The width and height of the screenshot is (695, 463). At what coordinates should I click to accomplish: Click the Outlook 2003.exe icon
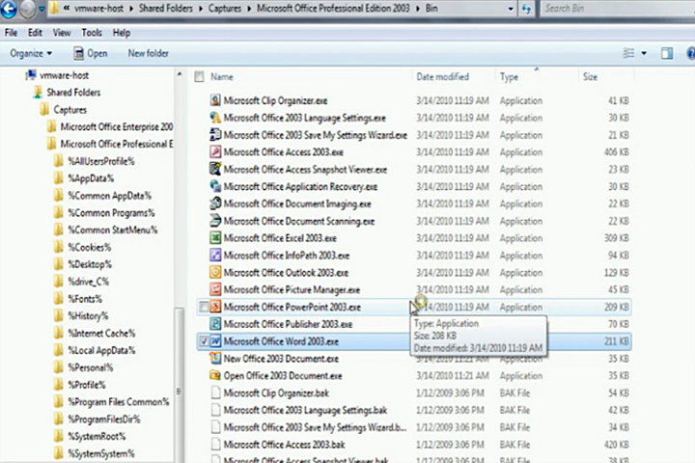(x=215, y=272)
